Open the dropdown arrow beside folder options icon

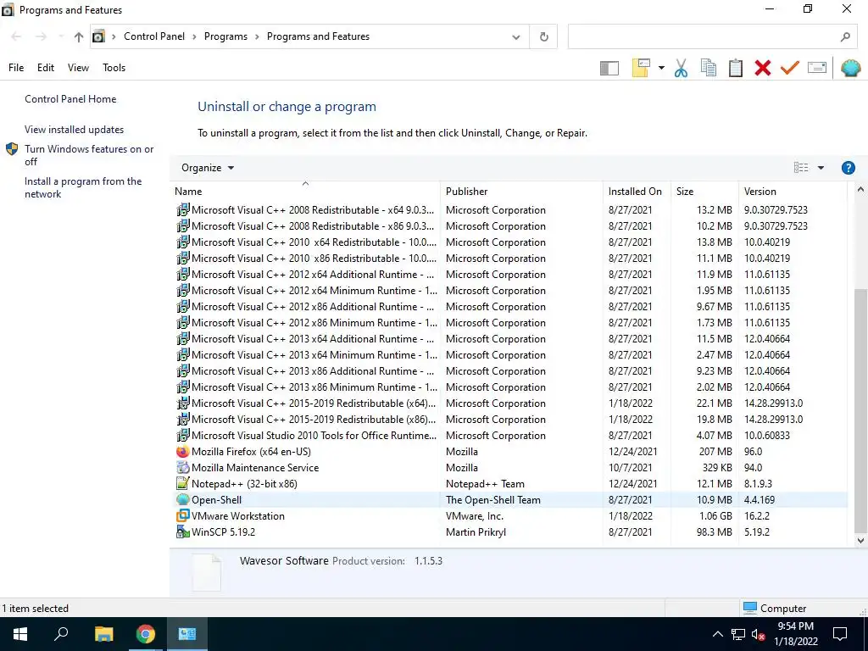pos(661,68)
